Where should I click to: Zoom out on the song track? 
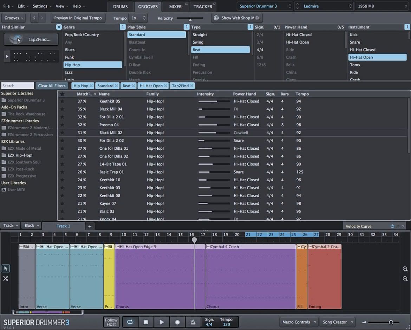405,279
